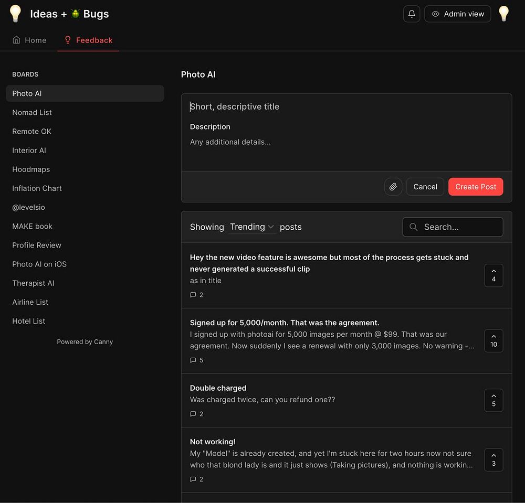Upvote the 'Signed up for 5,000/month' post
The height and width of the screenshot is (503, 525).
[493, 340]
